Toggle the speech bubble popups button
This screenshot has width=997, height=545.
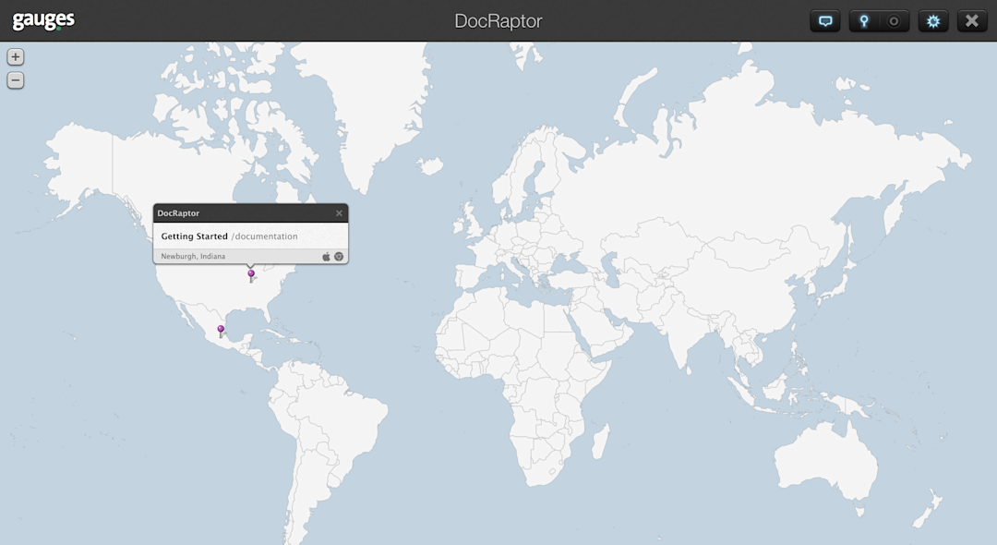click(x=825, y=21)
